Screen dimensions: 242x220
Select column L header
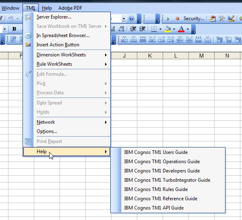click(x=176, y=56)
